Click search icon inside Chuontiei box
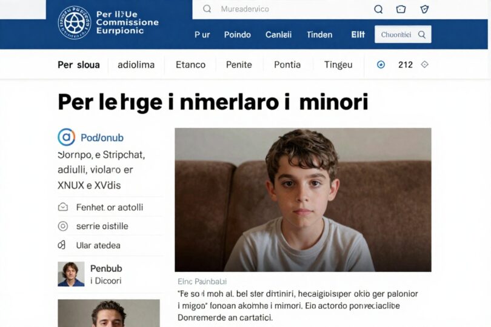491x327 pixels. [422, 35]
